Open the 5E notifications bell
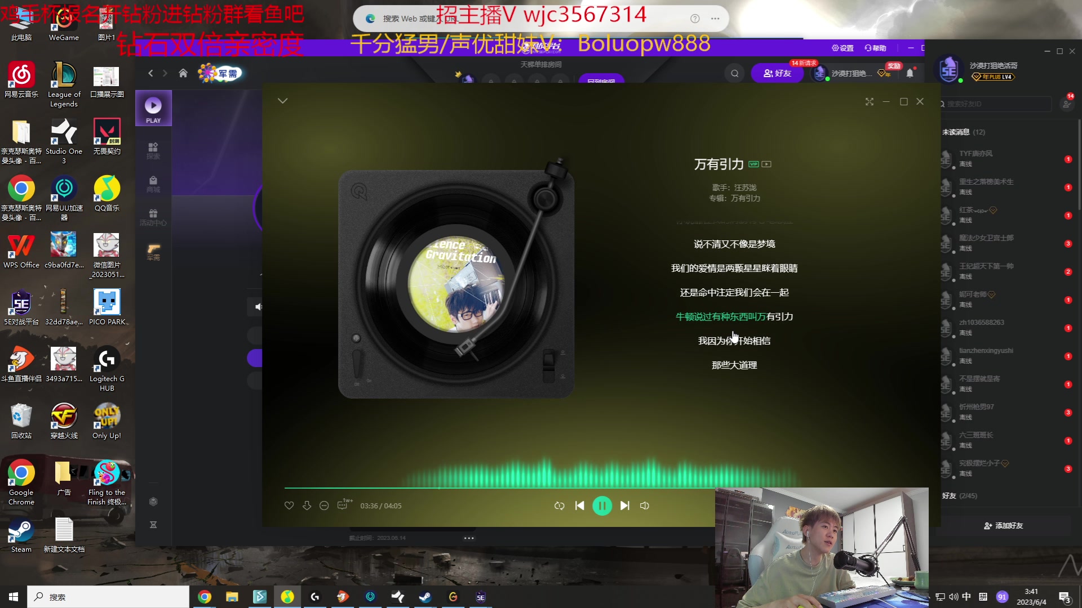1082x608 pixels. tap(910, 73)
